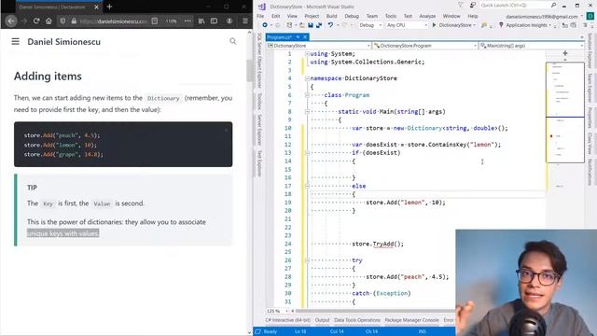Open the Firefox home page
This screenshot has height=336, width=597.
(49, 21)
